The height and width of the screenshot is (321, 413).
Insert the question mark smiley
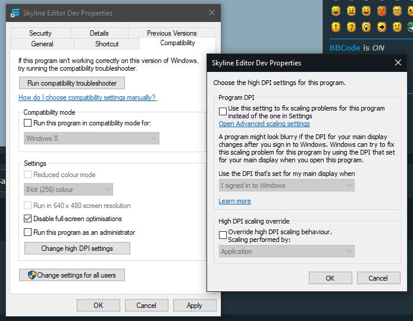(x=351, y=27)
